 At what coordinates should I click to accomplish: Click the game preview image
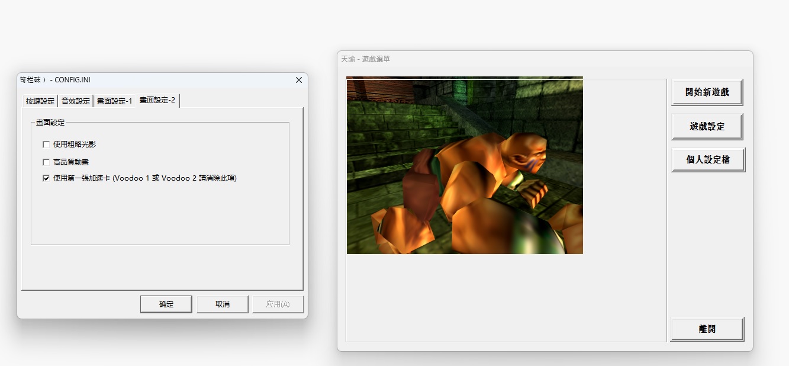(465, 165)
